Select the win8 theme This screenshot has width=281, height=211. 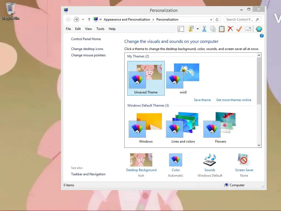click(183, 78)
